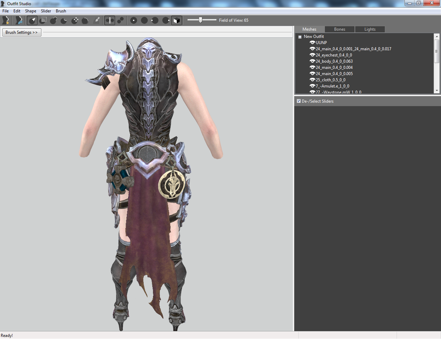Viewport: 441px width, 339px height.
Task: Open the Slider menu
Action: click(46, 11)
